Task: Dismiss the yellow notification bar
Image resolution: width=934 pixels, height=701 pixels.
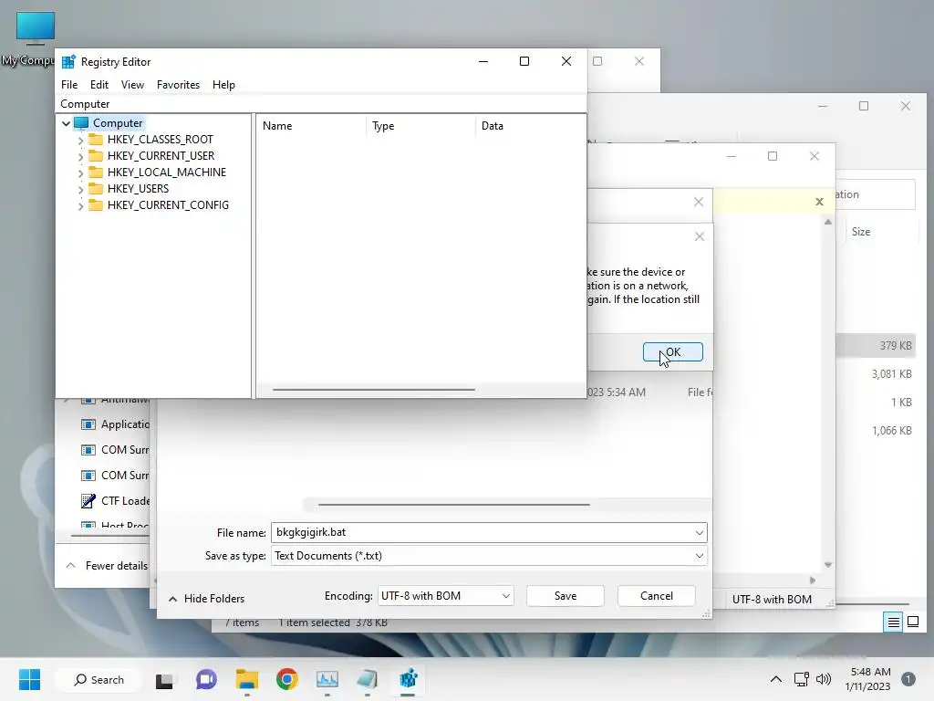Action: tap(819, 202)
